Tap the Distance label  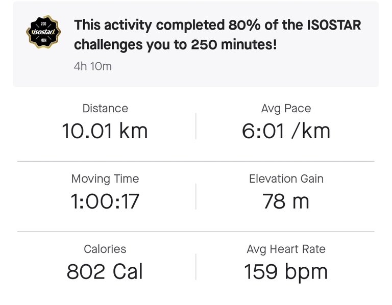[x=105, y=109]
